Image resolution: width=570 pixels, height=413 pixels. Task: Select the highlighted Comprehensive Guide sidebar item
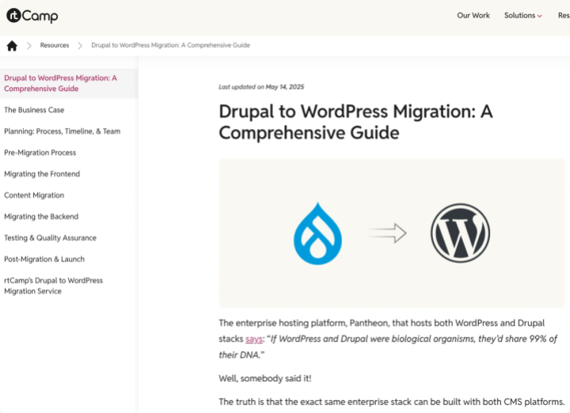(60, 83)
